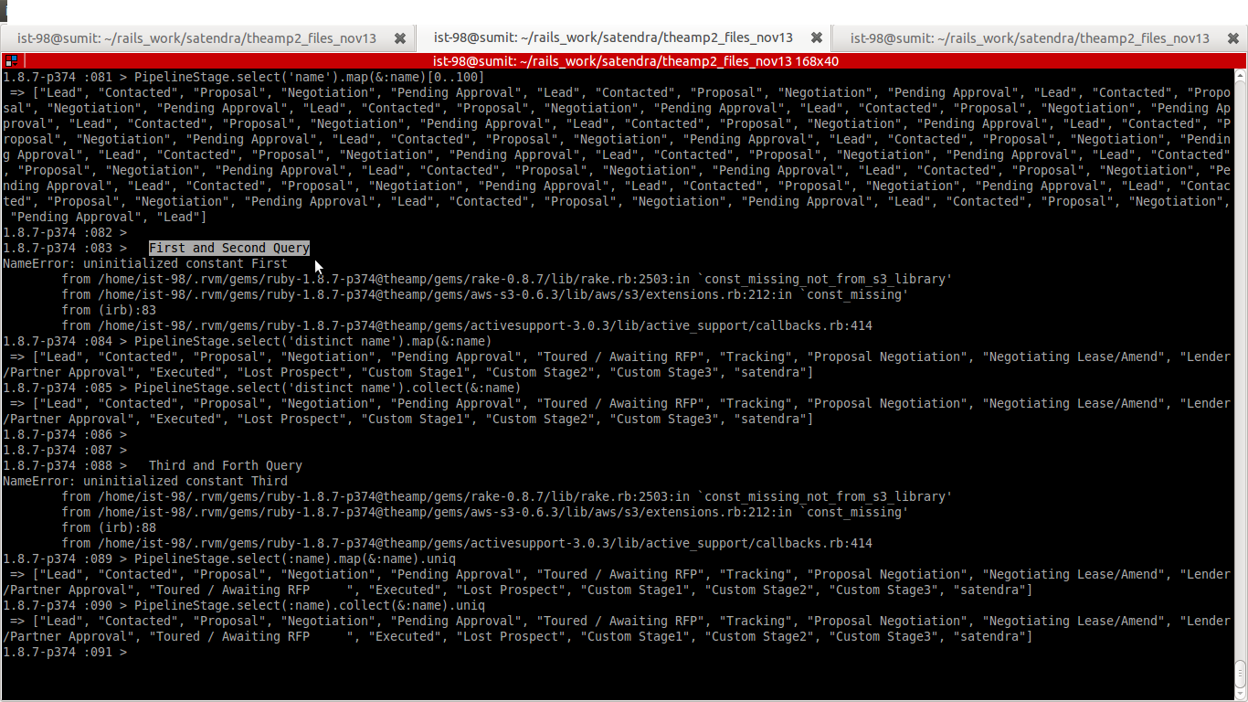Close the rightmost terminal tab
The width and height of the screenshot is (1248, 702).
point(1232,38)
